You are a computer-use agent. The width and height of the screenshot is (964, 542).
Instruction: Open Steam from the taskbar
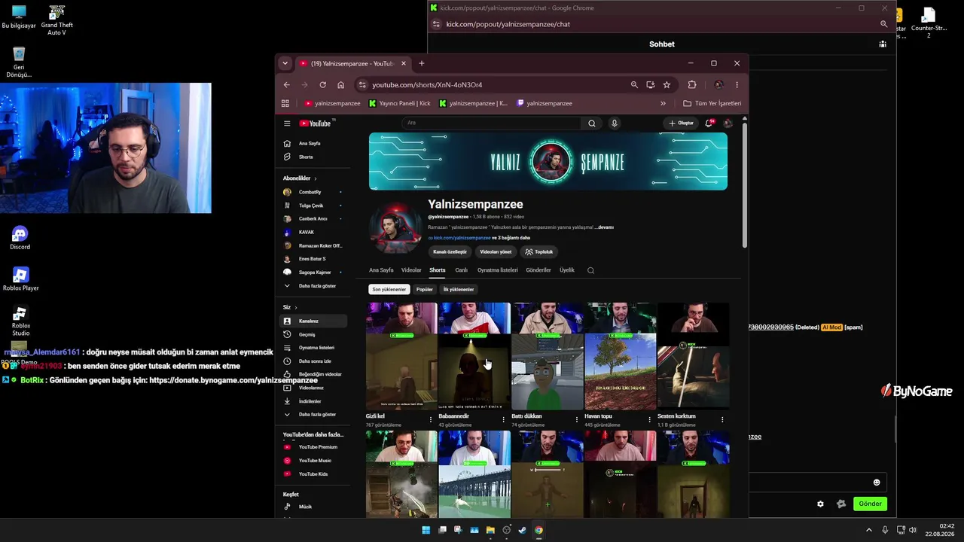(522, 530)
